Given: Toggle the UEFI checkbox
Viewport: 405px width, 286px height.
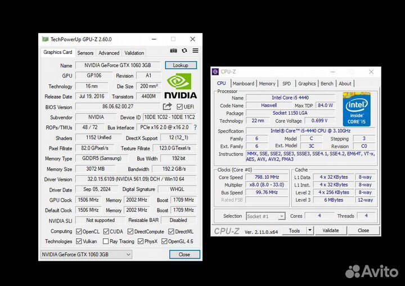Looking at the screenshot, I should coord(179,107).
